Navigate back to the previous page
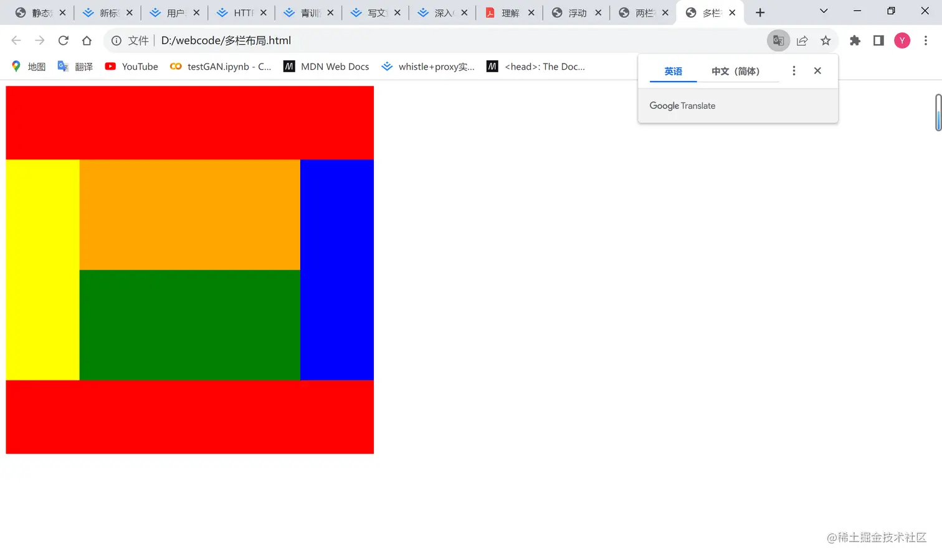 [x=16, y=40]
